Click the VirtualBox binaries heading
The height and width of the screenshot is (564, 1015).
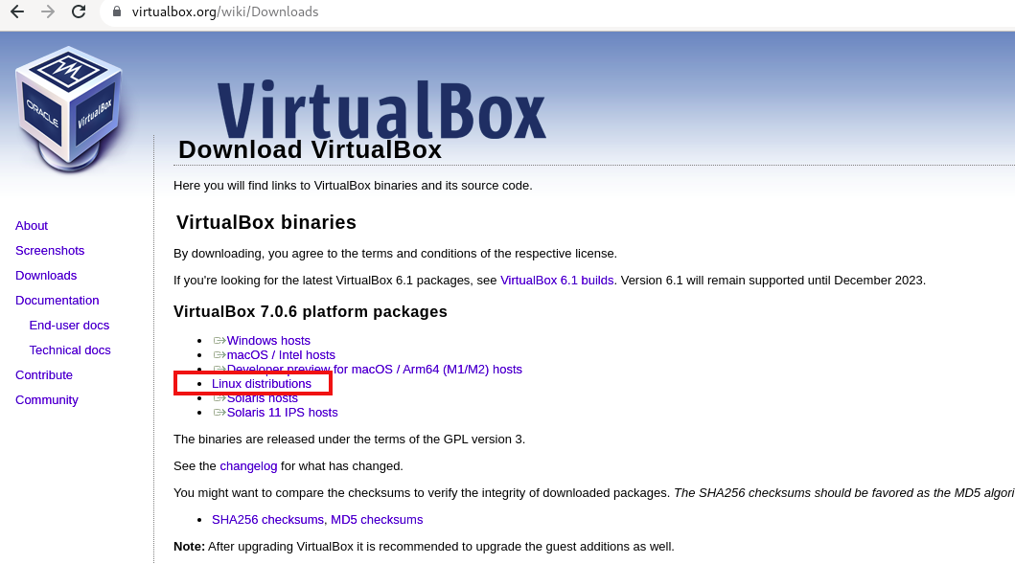tap(266, 222)
